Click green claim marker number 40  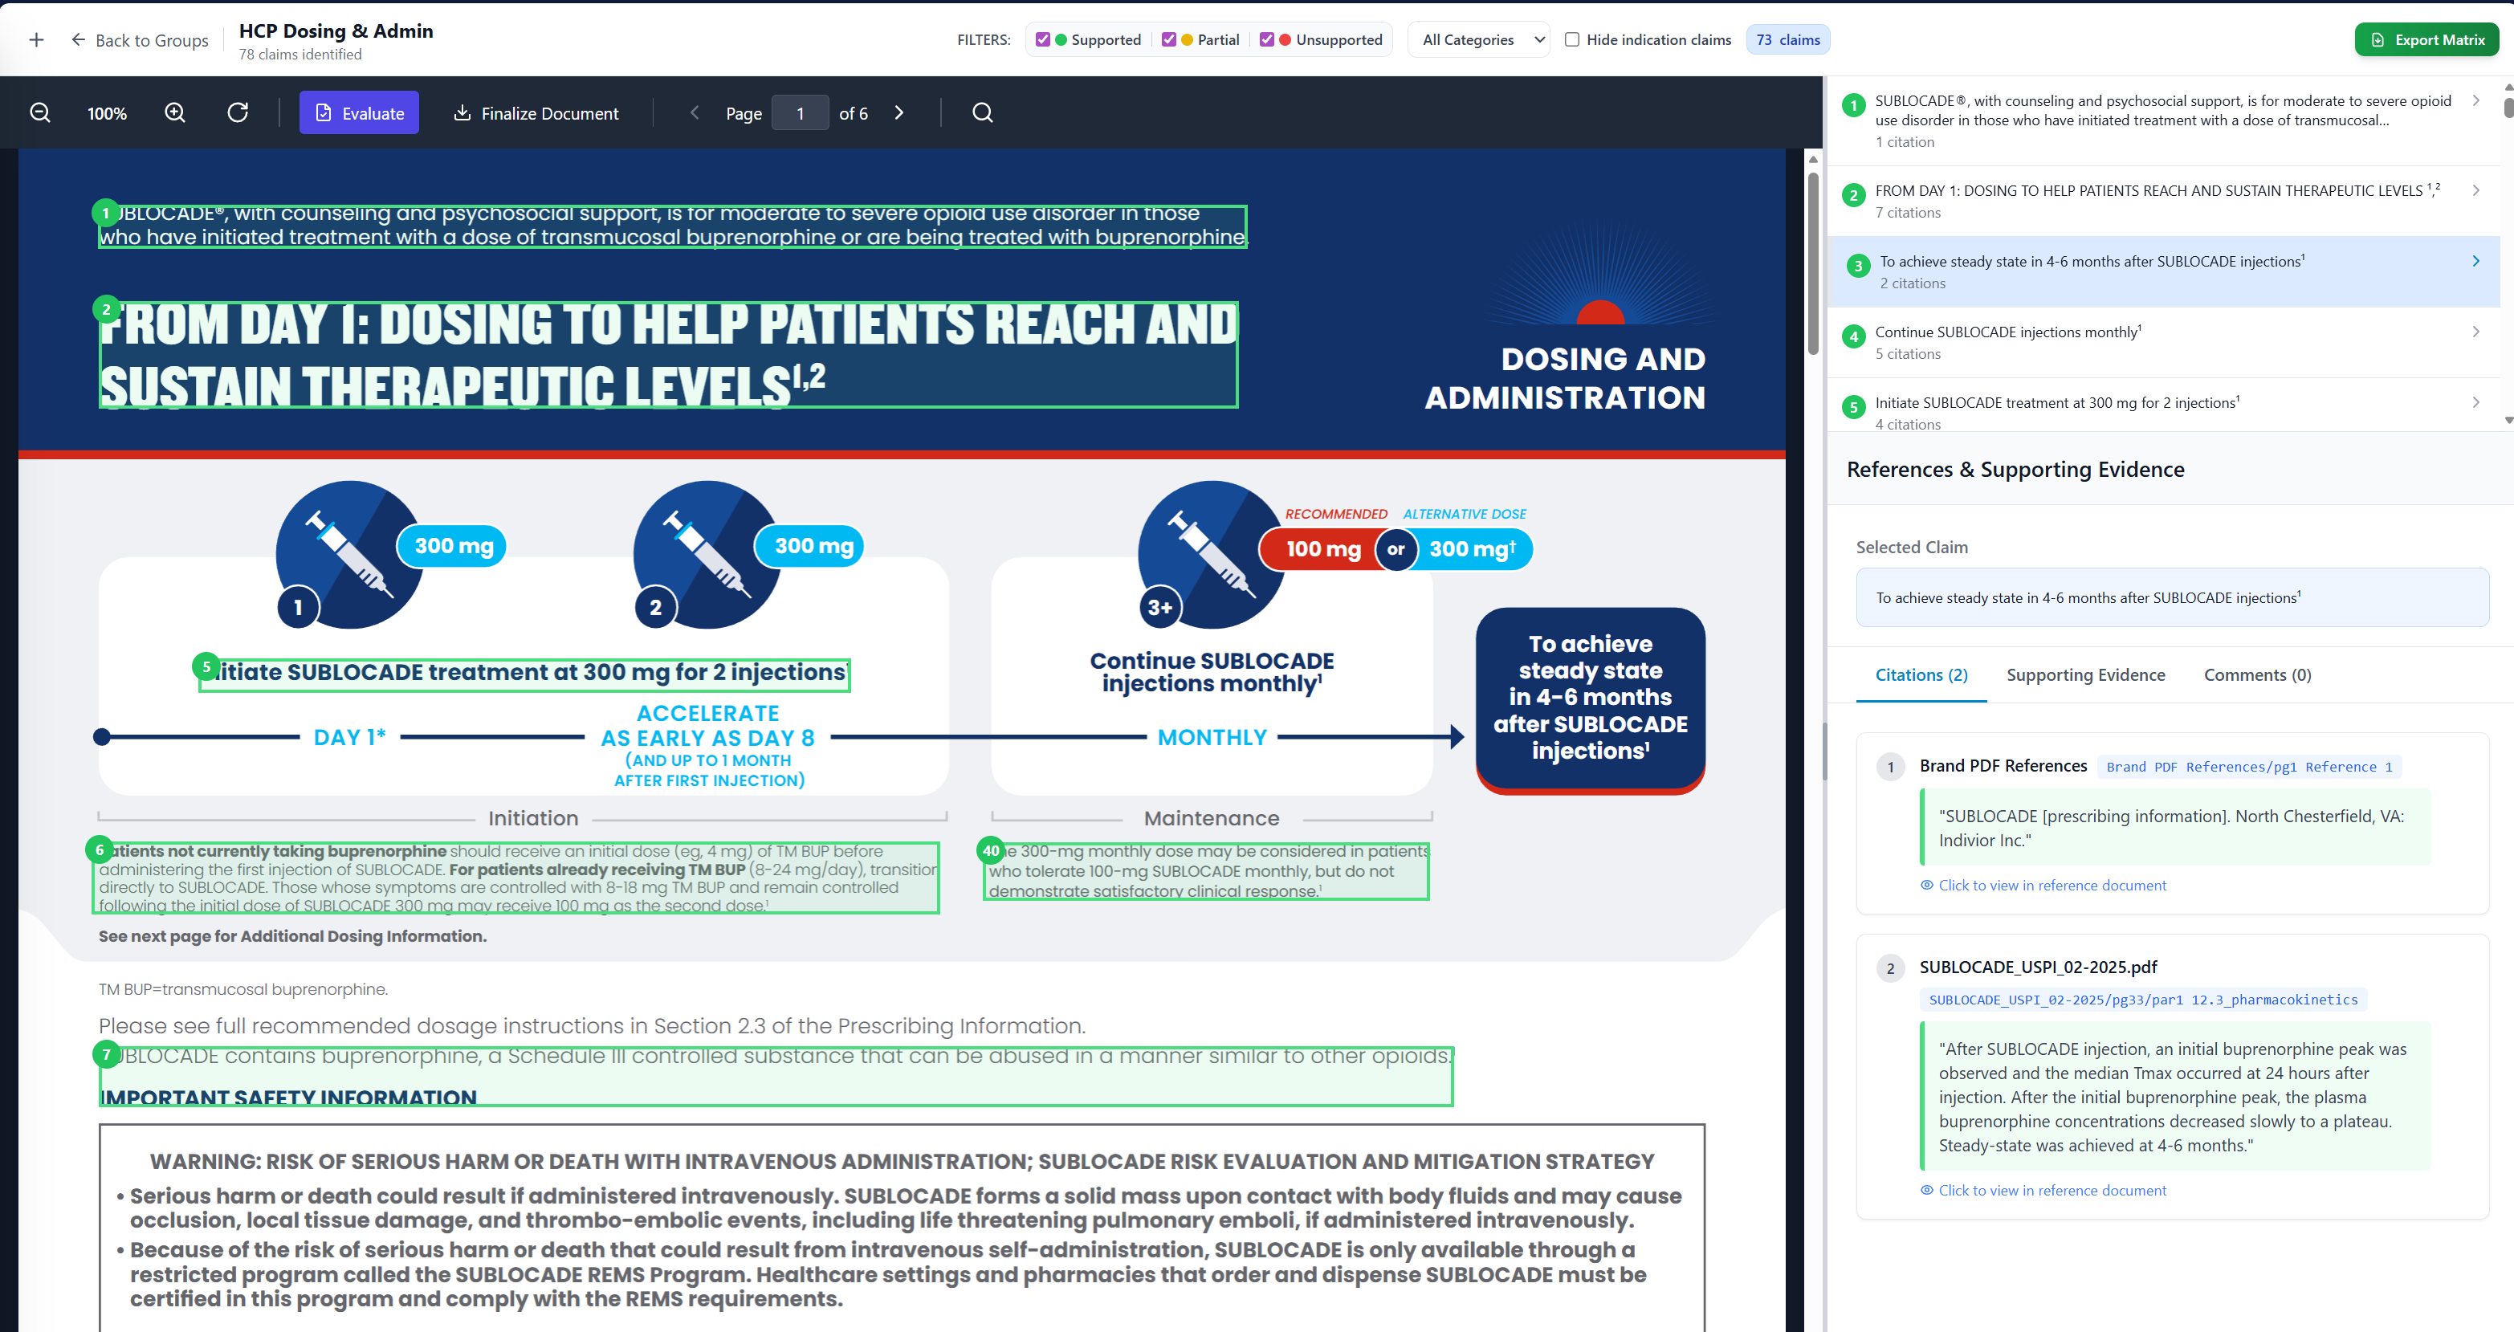(991, 851)
